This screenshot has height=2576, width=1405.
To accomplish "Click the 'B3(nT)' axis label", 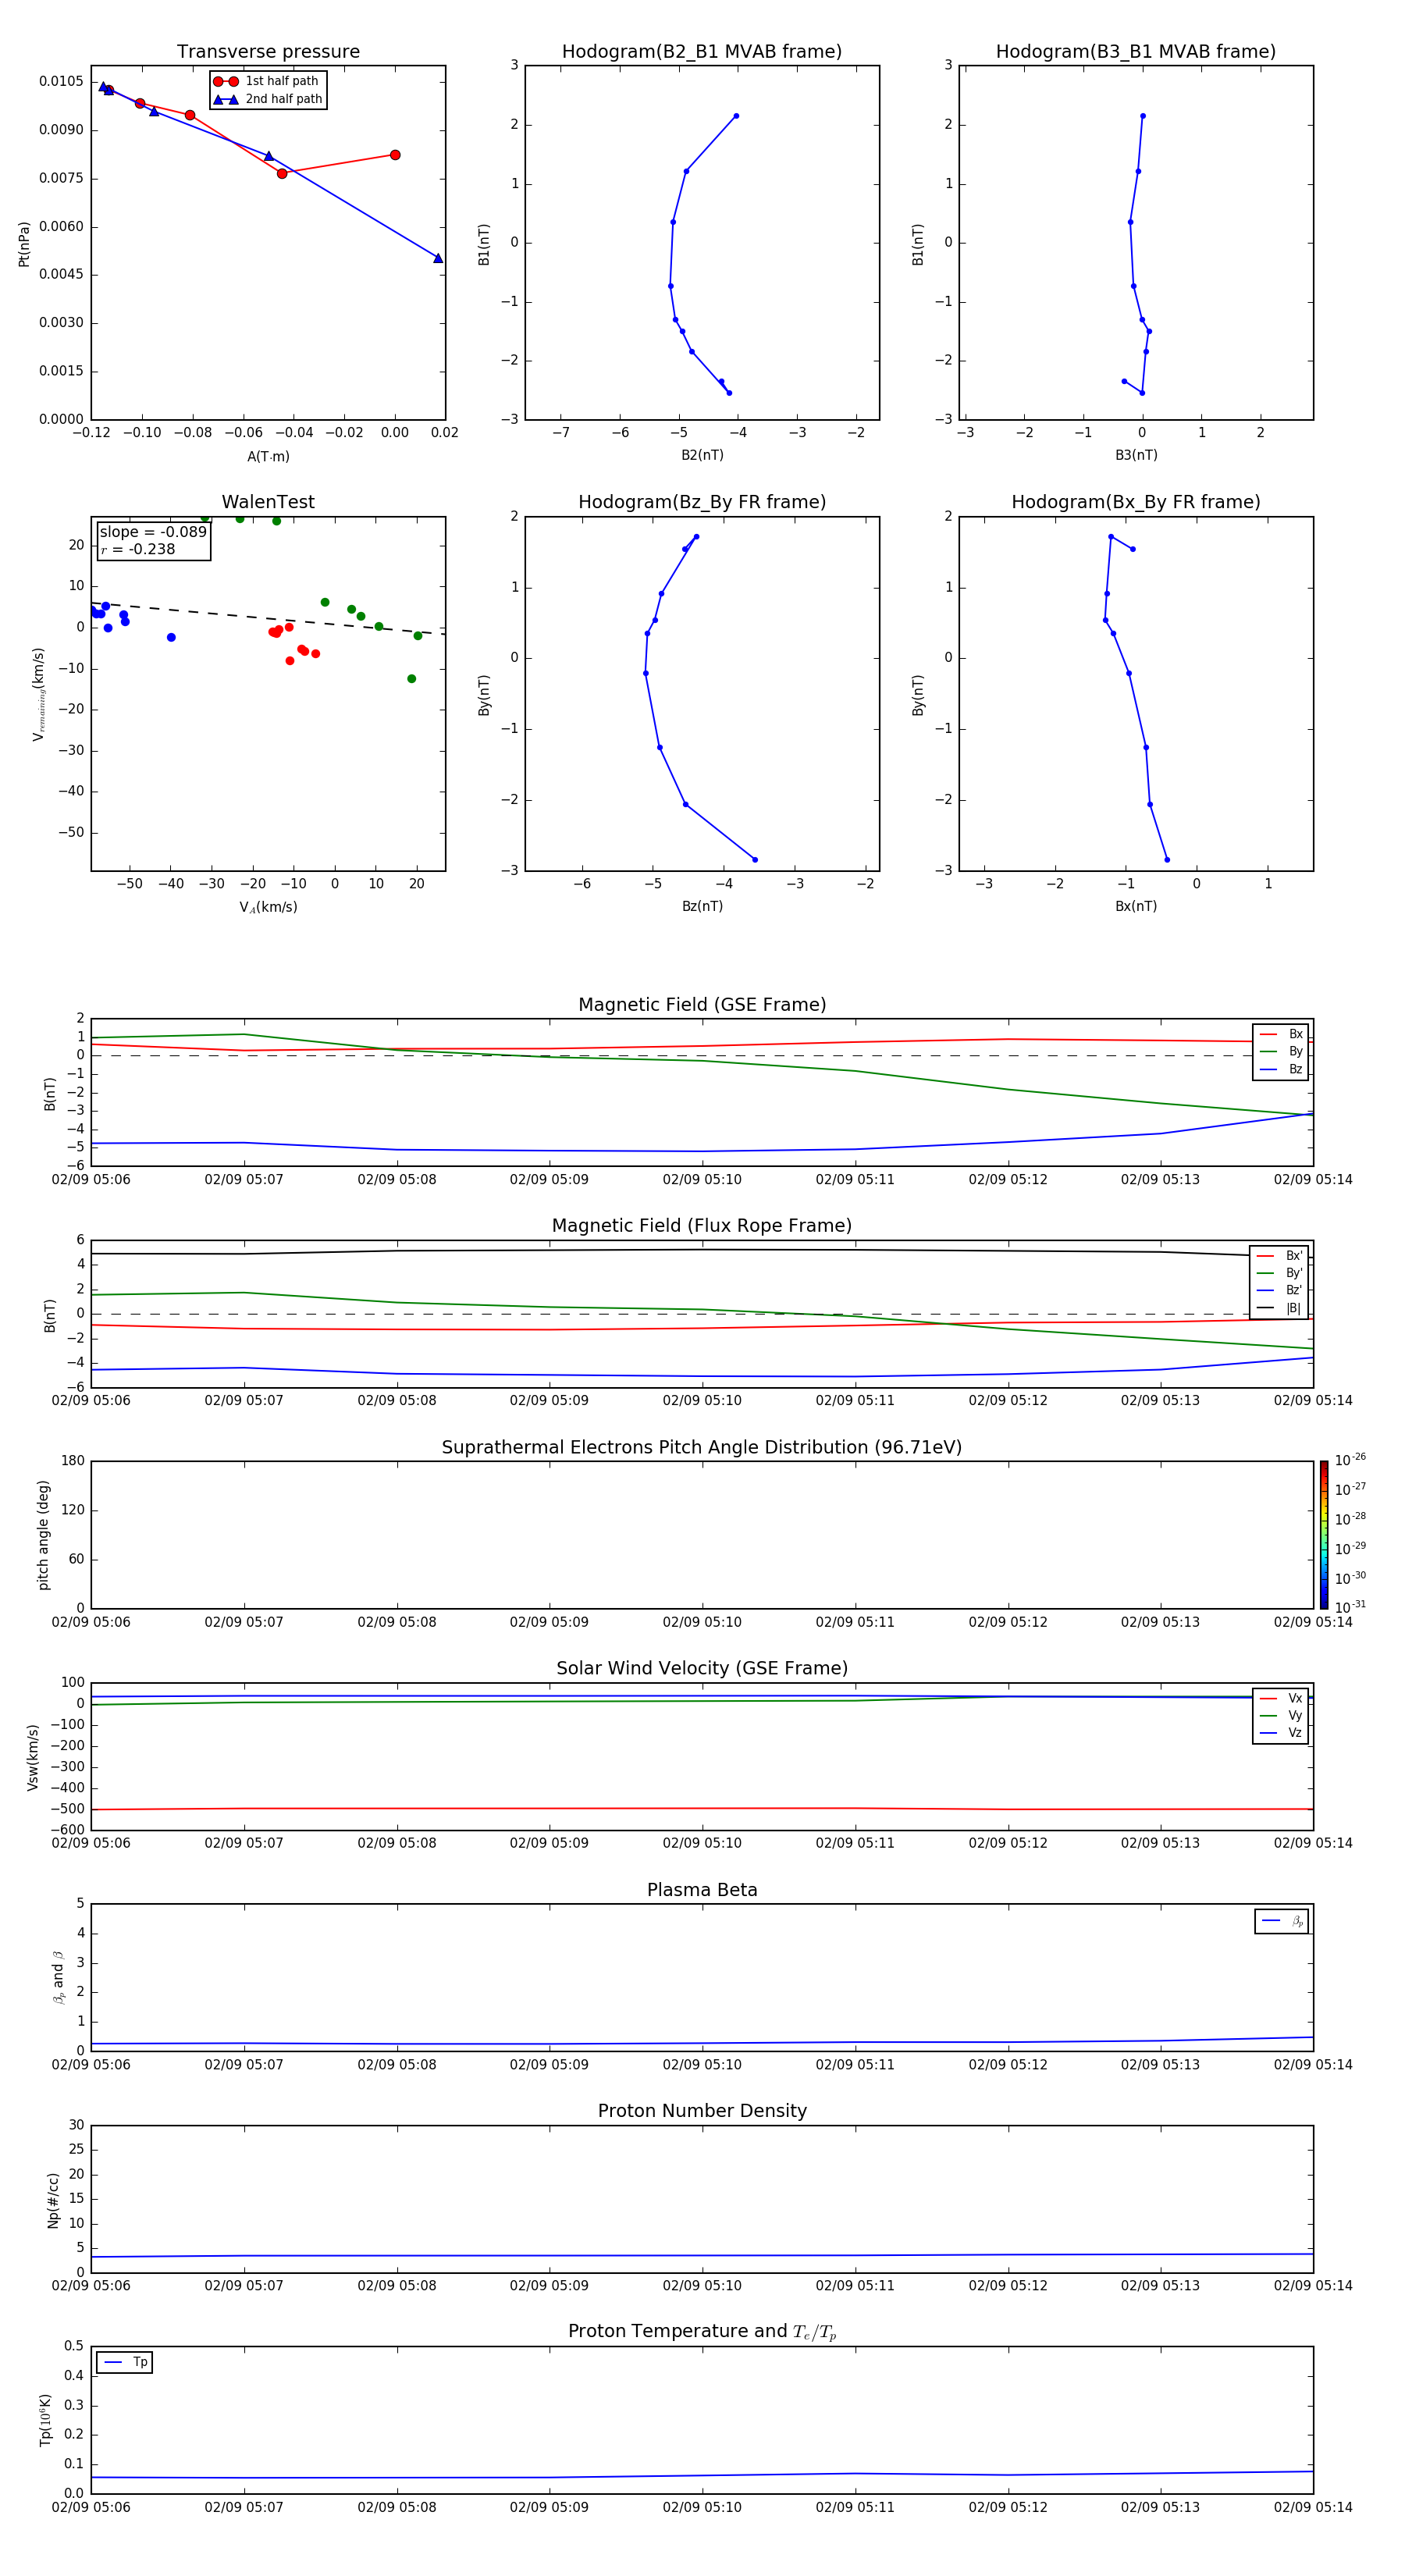I will pyautogui.click(x=1136, y=455).
